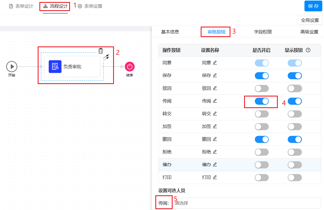Rename 打印 using its pencil icon

pos(215,177)
